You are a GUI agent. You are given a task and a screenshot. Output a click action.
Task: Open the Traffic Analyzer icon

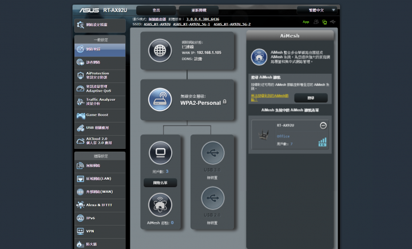coord(80,102)
